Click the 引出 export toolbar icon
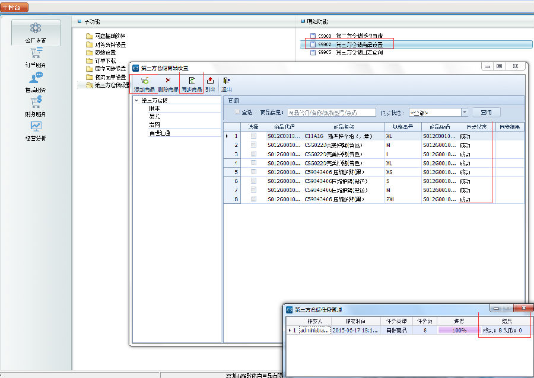Viewport: 534px width, 378px height. (211, 81)
